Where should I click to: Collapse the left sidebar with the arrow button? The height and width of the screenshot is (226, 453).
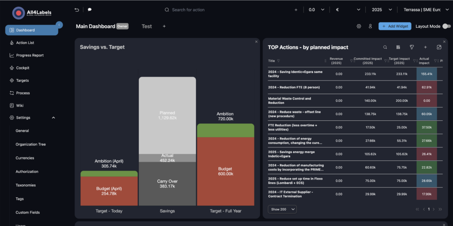point(59,25)
